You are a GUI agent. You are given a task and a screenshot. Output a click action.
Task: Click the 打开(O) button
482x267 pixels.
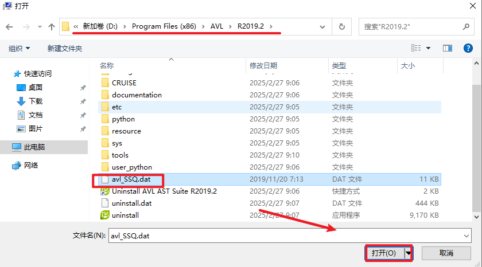[x=385, y=253]
